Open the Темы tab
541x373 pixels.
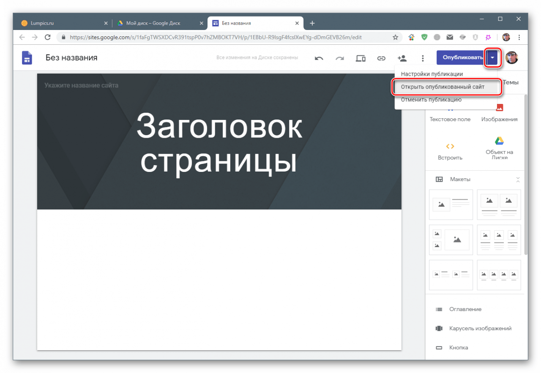[x=510, y=83]
